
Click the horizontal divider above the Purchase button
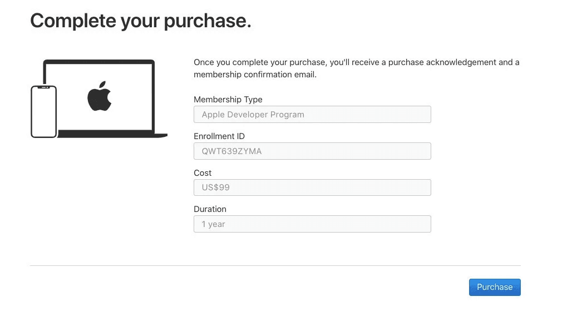click(x=275, y=265)
